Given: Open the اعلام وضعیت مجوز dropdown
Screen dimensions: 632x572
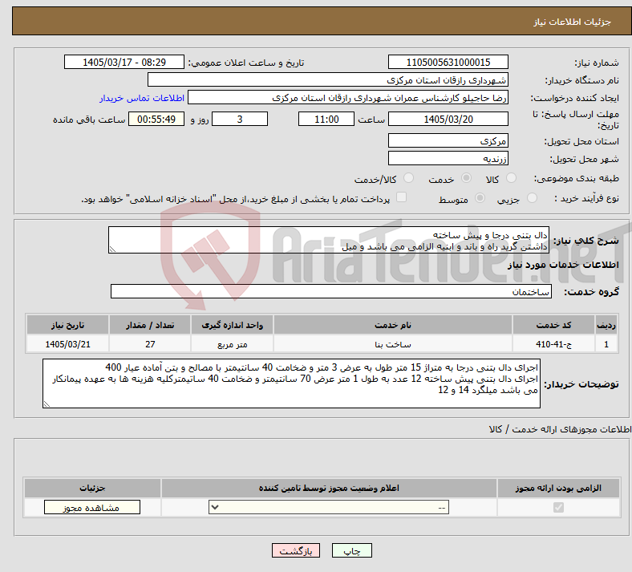Looking at the screenshot, I should click(329, 507).
